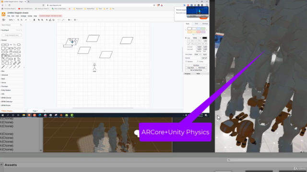The height and width of the screenshot is (172, 307).
Task: Open the Extras menu
Action: click(30, 16)
